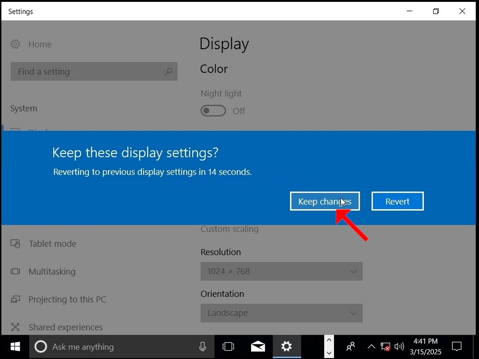
Task: Toggle the Night light switch
Action: (x=213, y=111)
